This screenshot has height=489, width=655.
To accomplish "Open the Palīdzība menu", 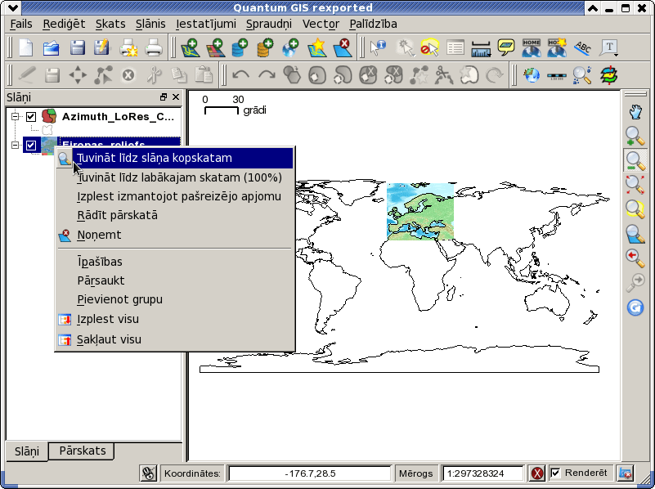I will [373, 25].
